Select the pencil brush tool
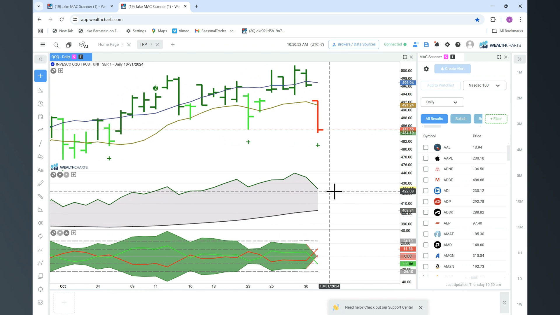The width and height of the screenshot is (560, 315). click(x=41, y=183)
